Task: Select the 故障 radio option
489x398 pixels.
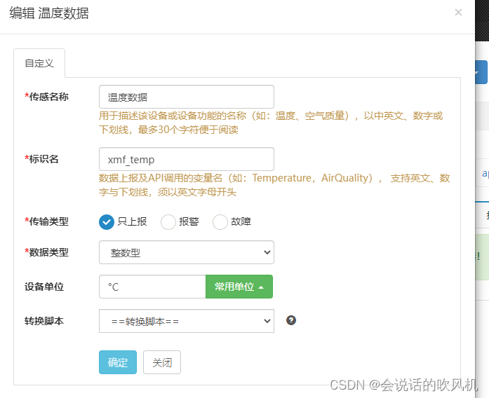Action: point(220,221)
